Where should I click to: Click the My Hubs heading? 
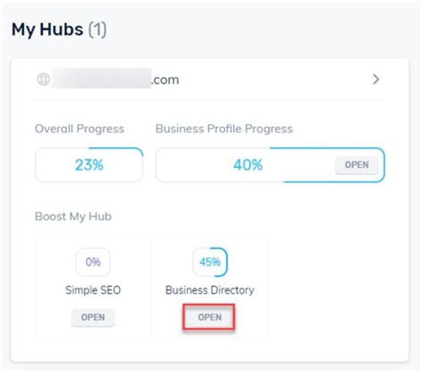pos(47,29)
